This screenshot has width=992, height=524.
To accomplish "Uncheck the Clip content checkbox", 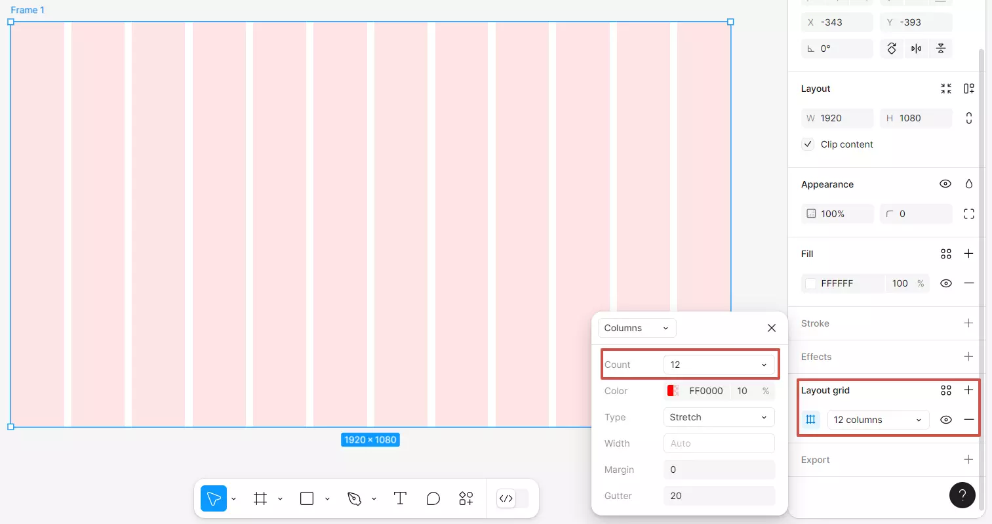I will point(808,144).
